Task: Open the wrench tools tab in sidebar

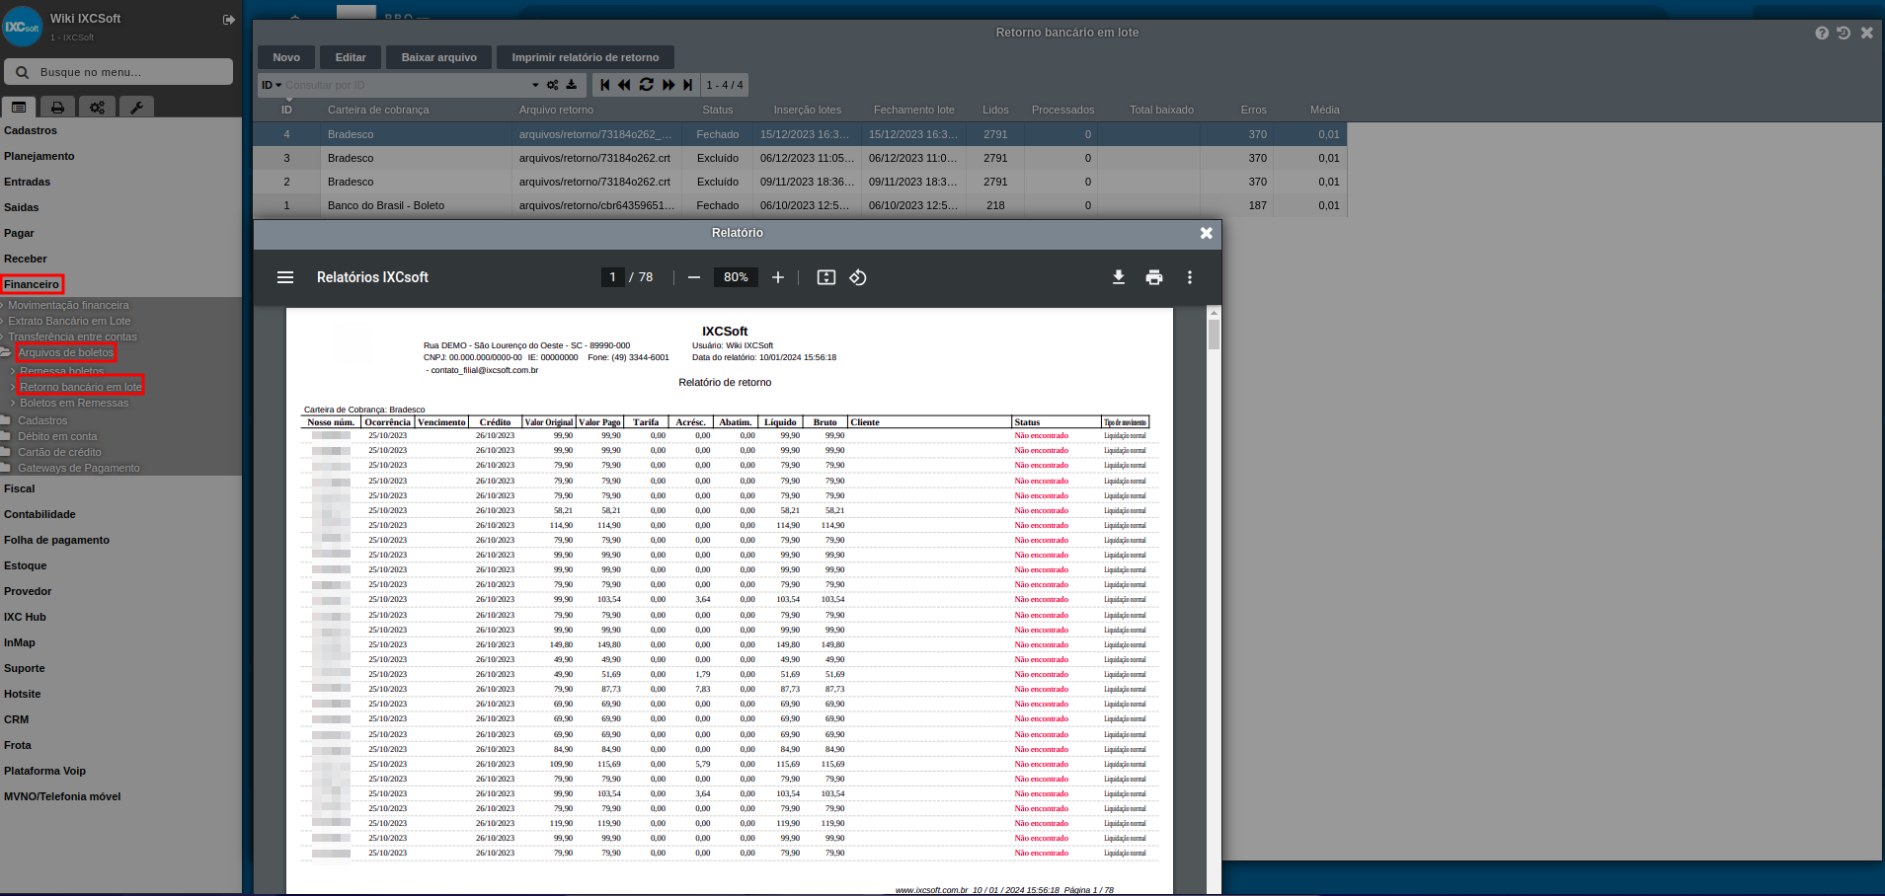Action: click(x=136, y=107)
